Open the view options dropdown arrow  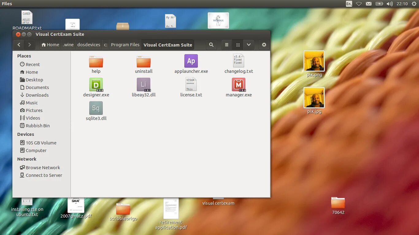pyautogui.click(x=249, y=45)
